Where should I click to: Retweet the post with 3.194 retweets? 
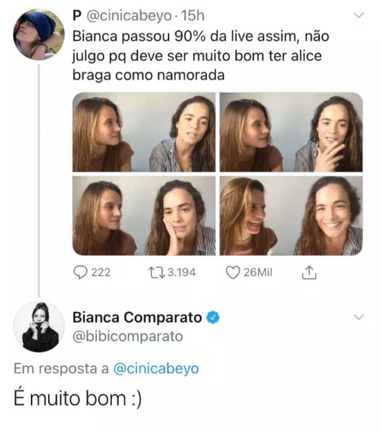155,273
